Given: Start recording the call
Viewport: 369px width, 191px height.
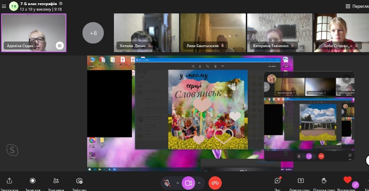Looking at the screenshot, I should tap(32, 181).
